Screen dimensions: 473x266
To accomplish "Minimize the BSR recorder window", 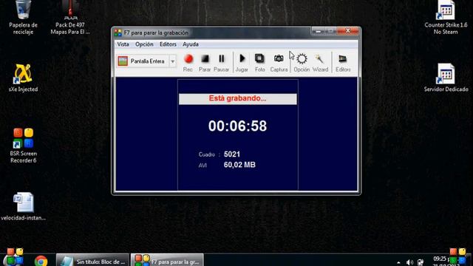I will coord(319,31).
